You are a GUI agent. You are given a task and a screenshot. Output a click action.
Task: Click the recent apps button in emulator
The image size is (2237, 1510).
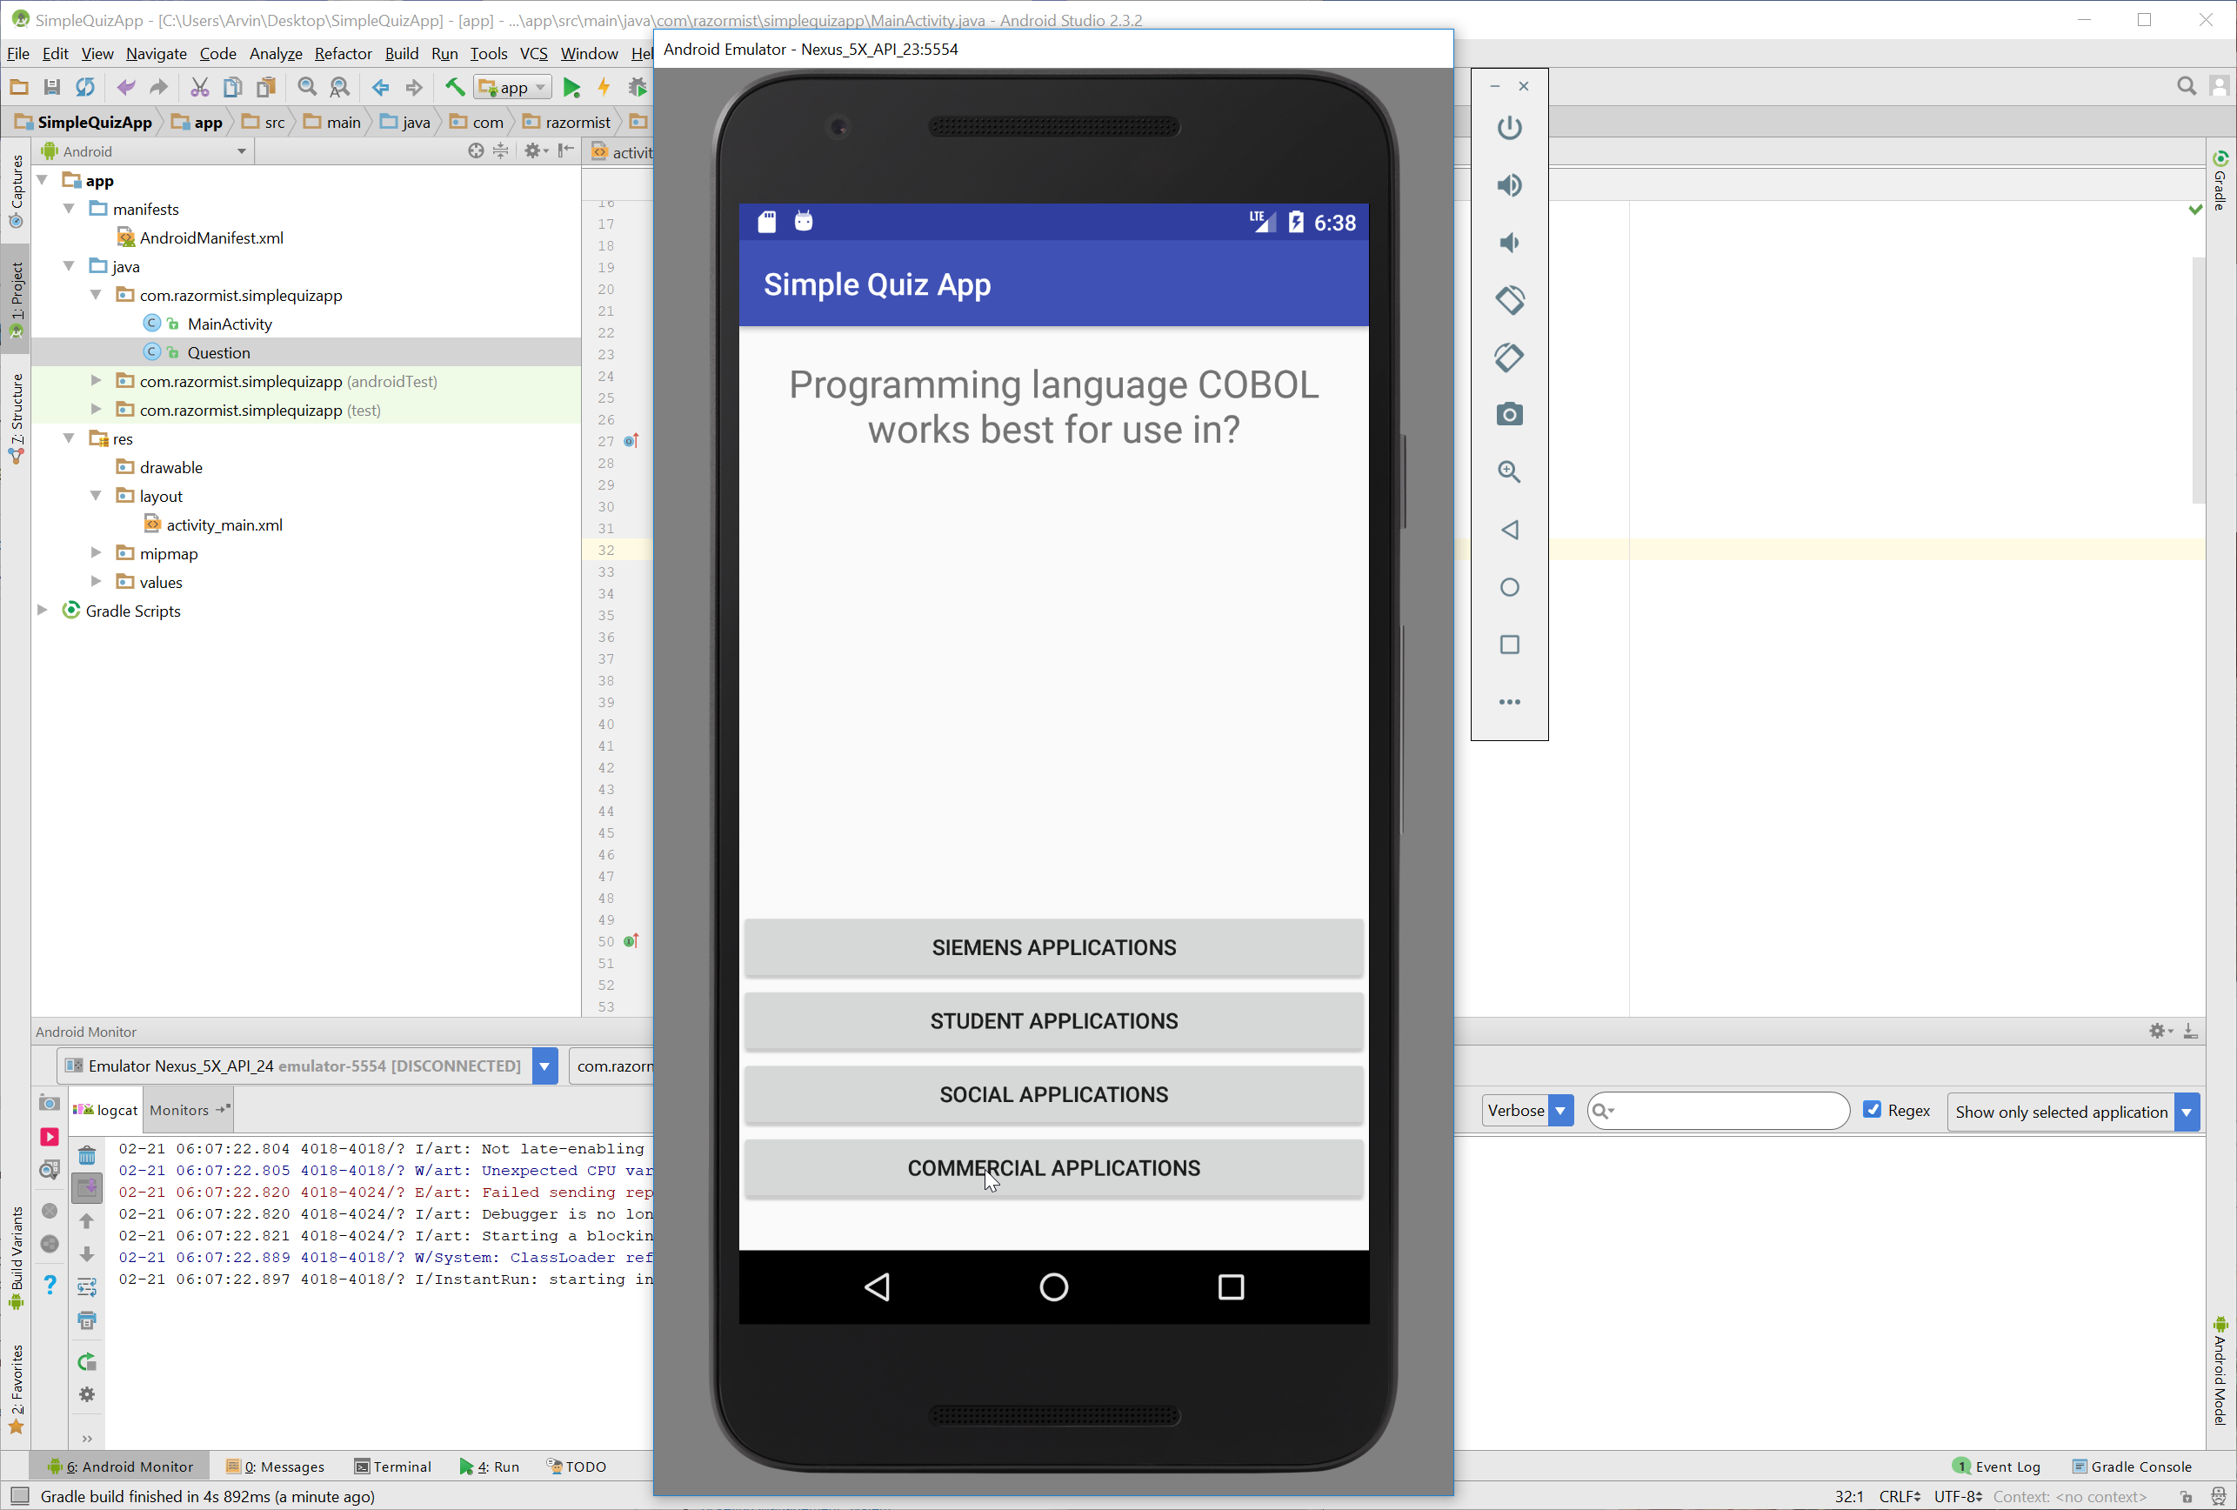point(1232,1286)
